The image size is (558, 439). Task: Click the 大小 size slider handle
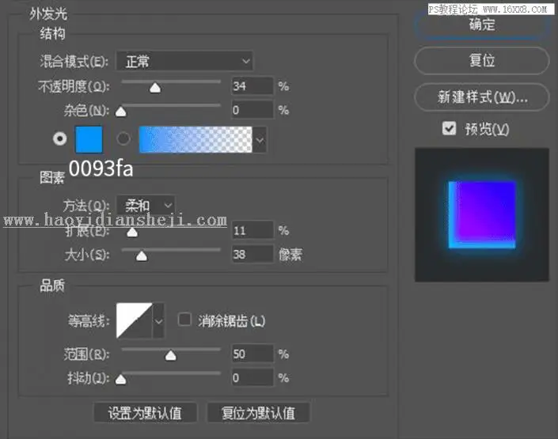142,255
